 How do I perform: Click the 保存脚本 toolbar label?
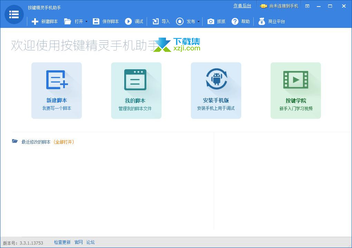(110, 21)
